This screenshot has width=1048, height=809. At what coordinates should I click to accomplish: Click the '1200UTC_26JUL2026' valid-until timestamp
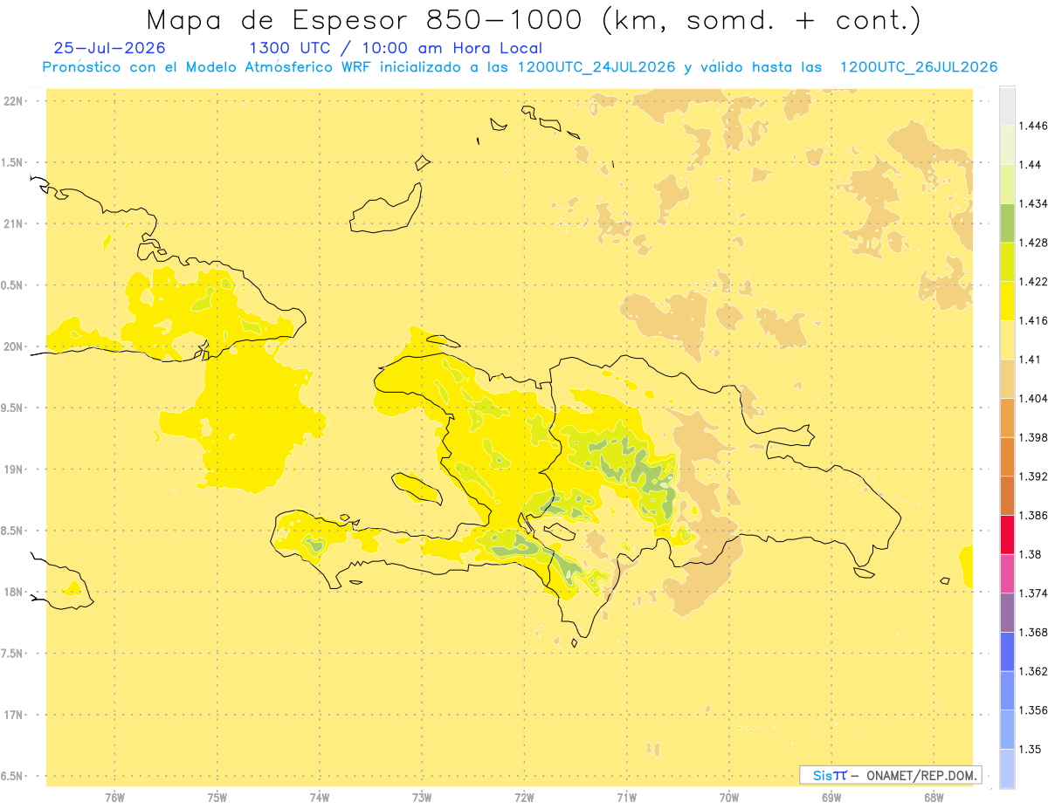tap(919, 67)
